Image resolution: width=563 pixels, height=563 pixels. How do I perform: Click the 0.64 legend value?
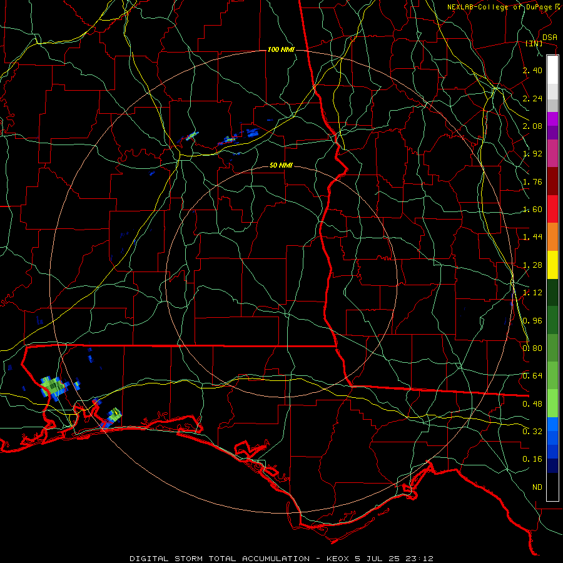pos(532,376)
